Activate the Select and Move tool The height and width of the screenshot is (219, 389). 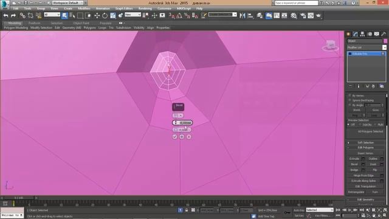(x=97, y=15)
